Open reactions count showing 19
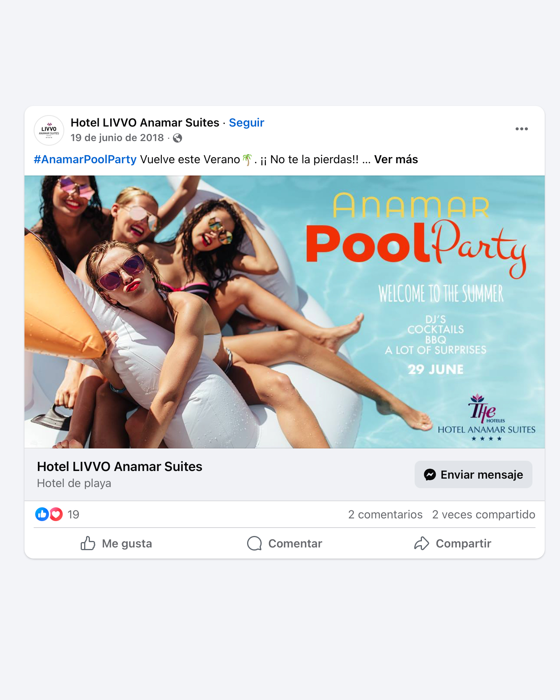560x700 pixels. tap(73, 515)
